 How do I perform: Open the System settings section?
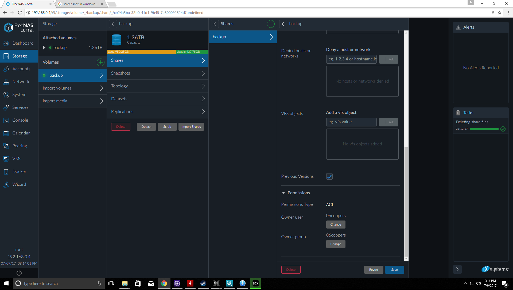click(x=19, y=94)
